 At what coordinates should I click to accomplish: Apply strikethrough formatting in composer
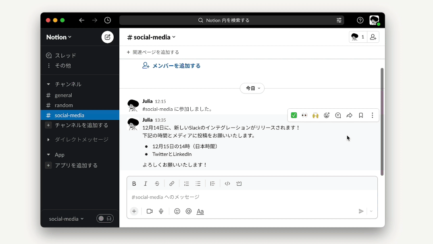point(157,183)
